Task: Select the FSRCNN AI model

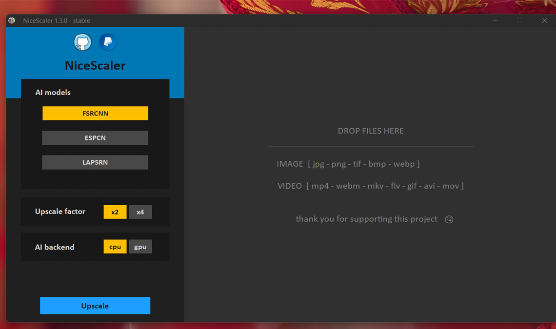Action: click(x=96, y=114)
